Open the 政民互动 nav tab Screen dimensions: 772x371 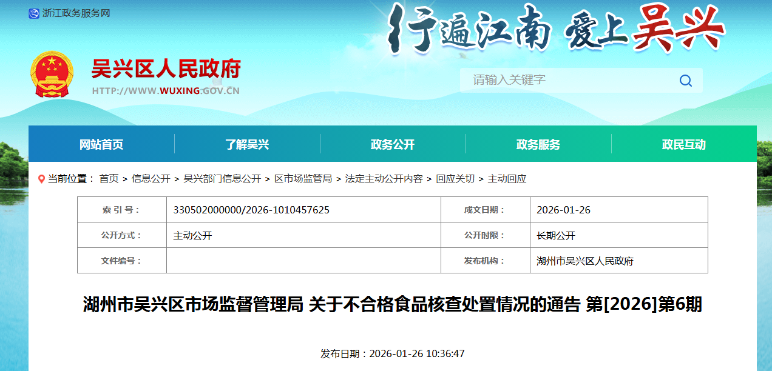click(x=684, y=144)
